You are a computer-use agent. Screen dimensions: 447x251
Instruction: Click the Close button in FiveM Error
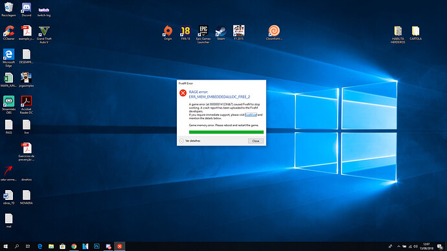(256, 141)
